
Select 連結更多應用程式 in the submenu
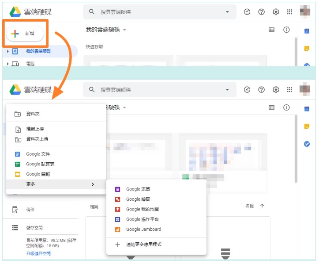[143, 244]
